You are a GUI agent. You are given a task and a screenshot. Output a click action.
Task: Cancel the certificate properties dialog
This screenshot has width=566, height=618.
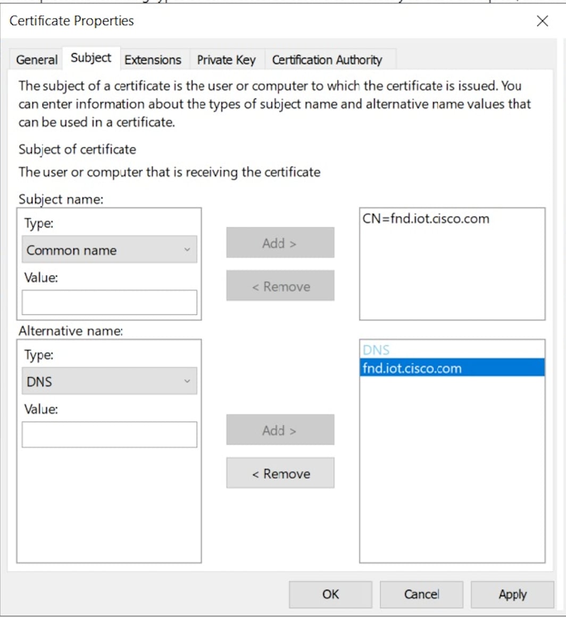tap(421, 595)
